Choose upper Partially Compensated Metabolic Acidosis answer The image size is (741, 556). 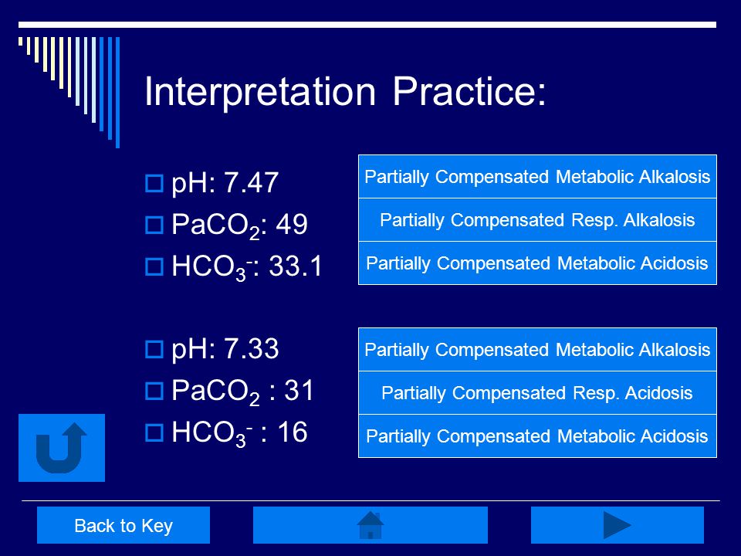click(537, 263)
